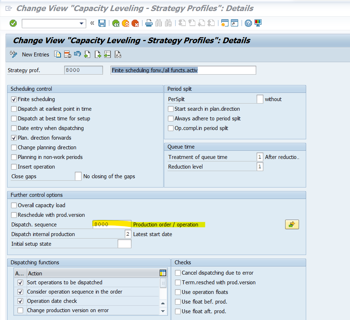The image size is (350, 320).
Task: Open the command field dropdown arrow
Action: (x=82, y=23)
